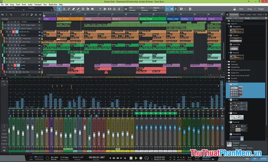This screenshot has height=162, width=268.
Task: Open the track list icon
Action: coord(2,15)
